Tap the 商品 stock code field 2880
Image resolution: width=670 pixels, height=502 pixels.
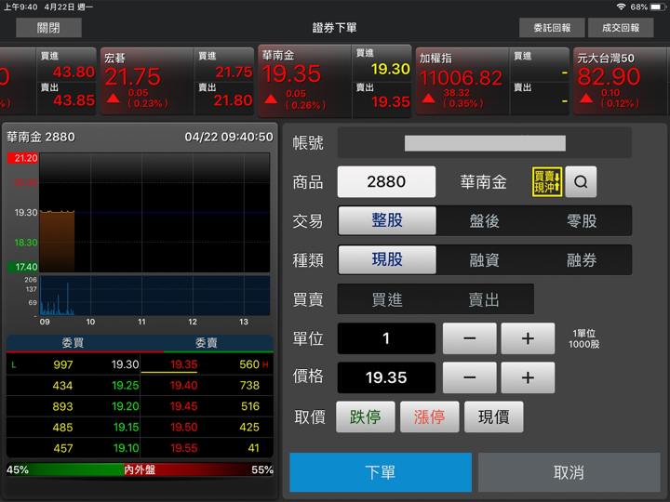pyautogui.click(x=386, y=182)
